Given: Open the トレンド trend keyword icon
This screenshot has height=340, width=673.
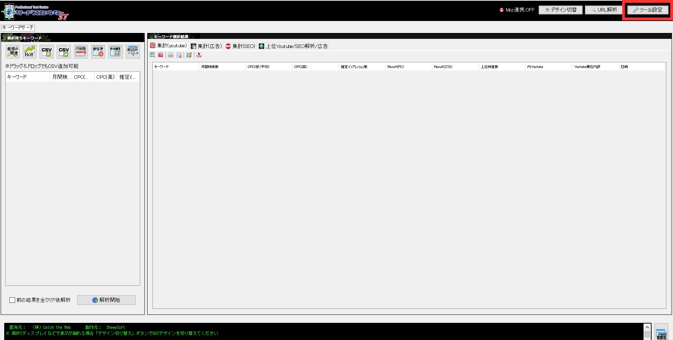Looking at the screenshot, I should pos(30,51).
